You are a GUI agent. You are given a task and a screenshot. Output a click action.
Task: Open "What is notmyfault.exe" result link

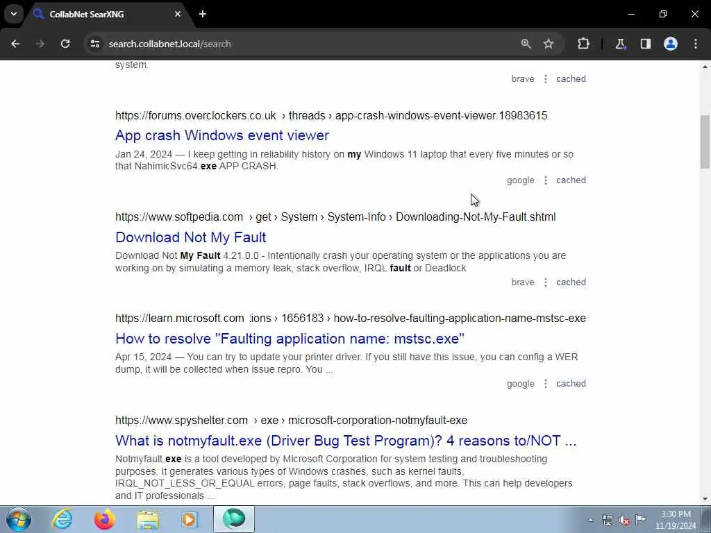click(346, 441)
